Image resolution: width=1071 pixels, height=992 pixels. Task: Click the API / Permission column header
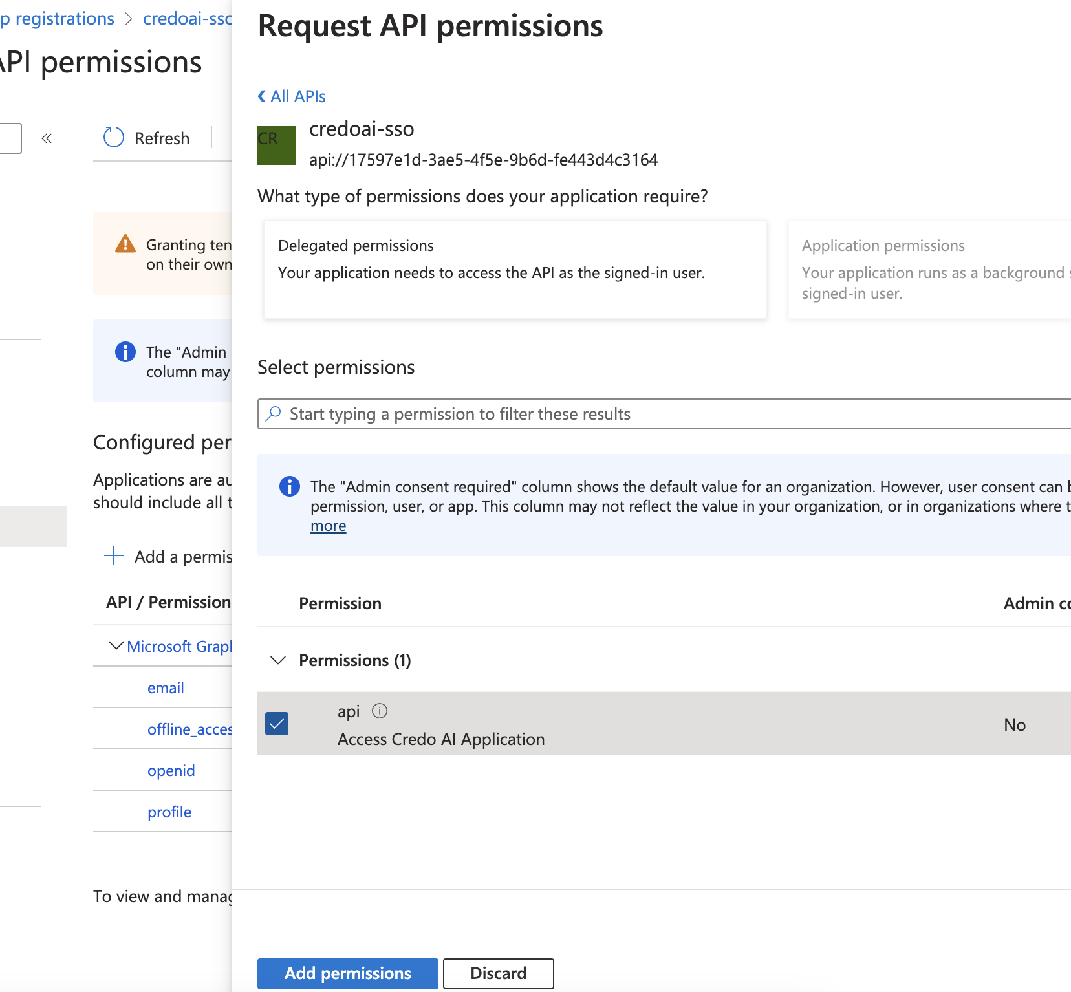pos(169,602)
